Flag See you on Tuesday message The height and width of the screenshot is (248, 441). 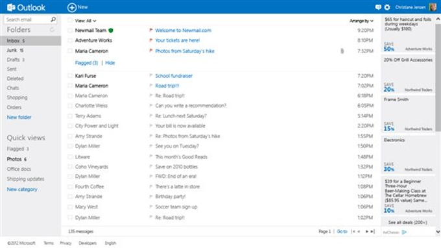pyautogui.click(x=150, y=146)
